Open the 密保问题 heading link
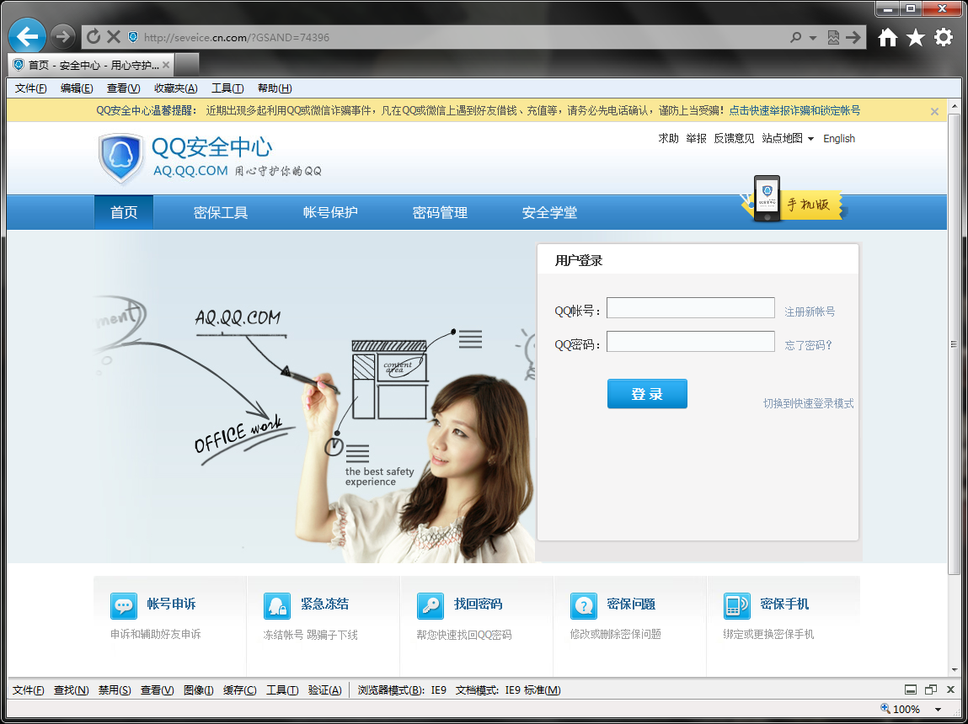 (631, 604)
